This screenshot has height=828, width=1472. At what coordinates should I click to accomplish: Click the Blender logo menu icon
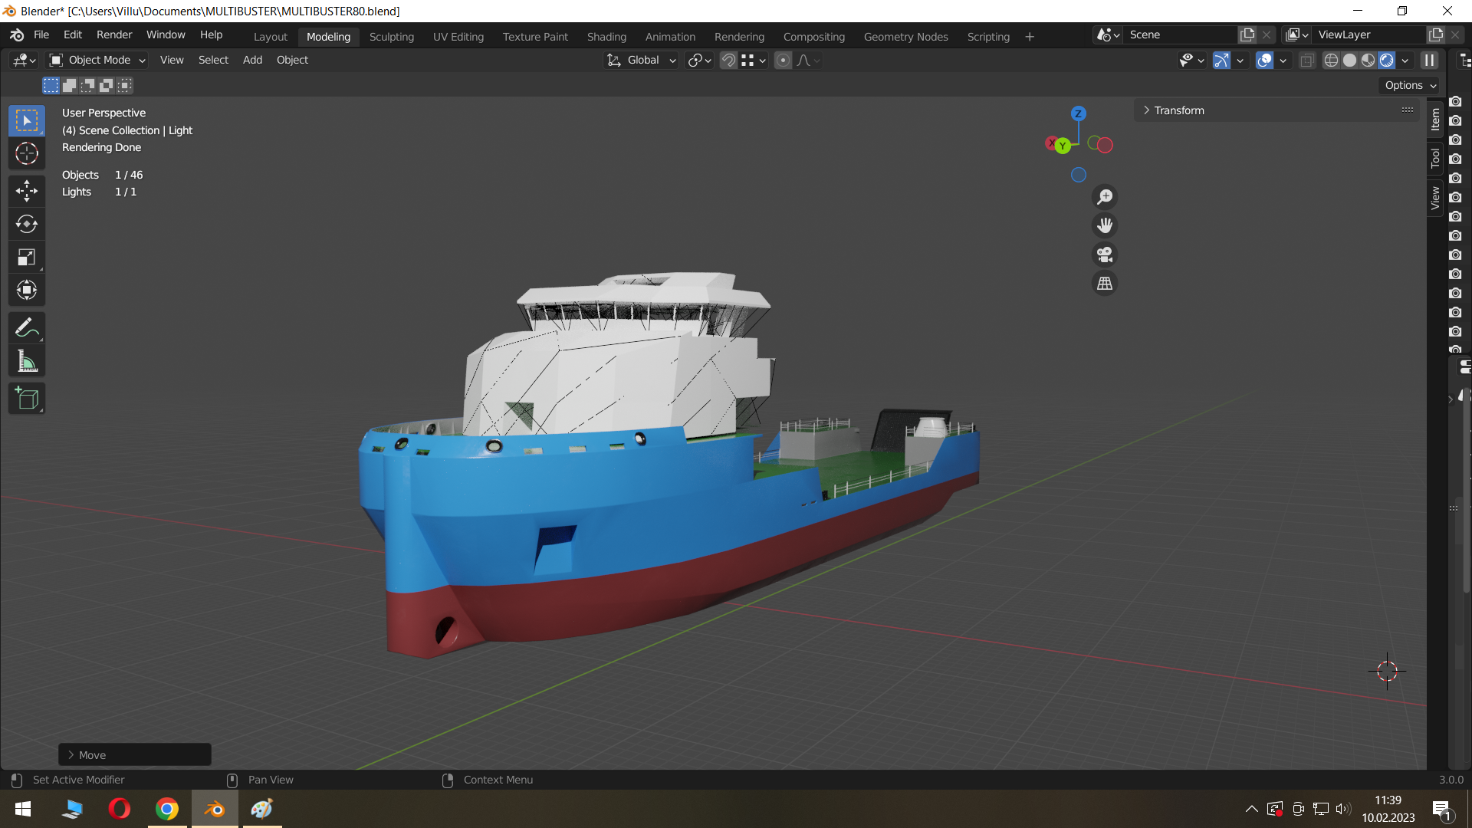pos(17,35)
